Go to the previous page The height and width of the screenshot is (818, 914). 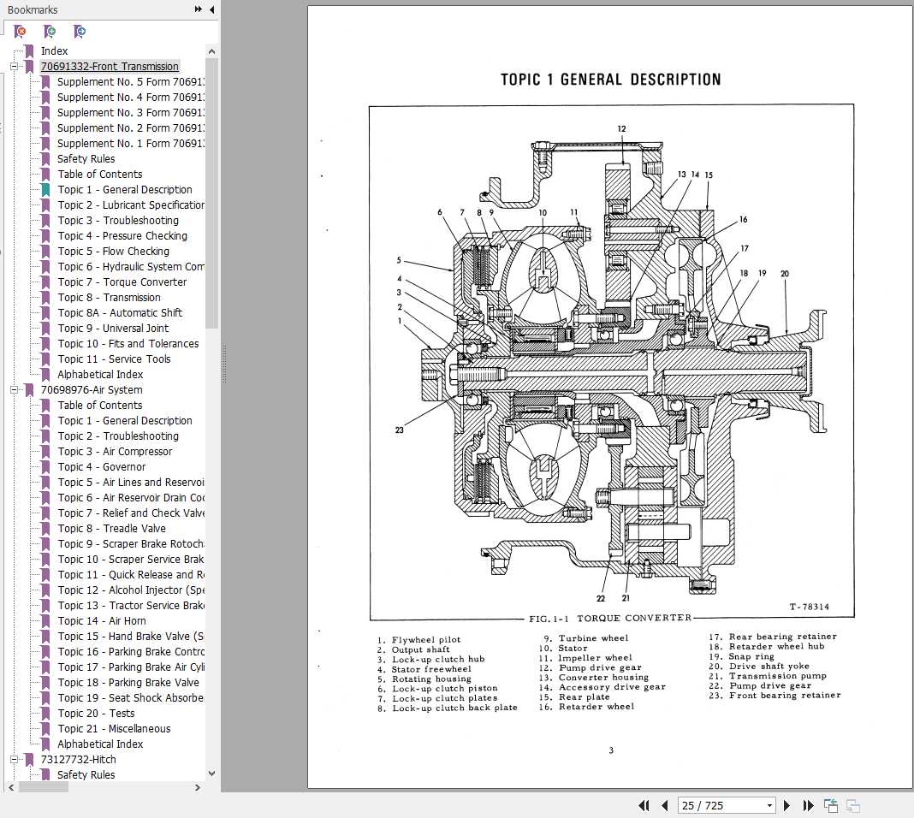(665, 805)
